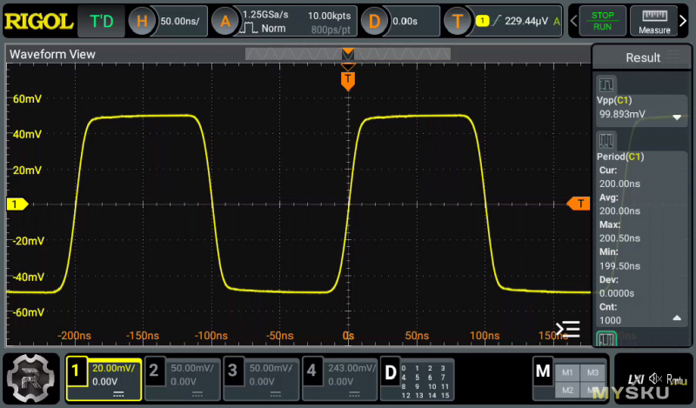Open the Result panel menu
696x408 pixels.
tap(673, 57)
